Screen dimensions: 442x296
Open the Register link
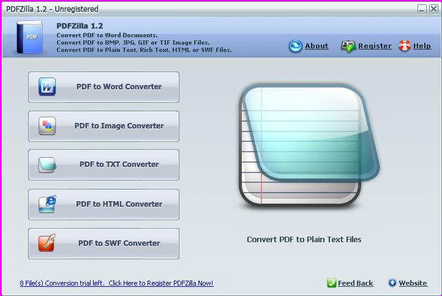pos(375,46)
